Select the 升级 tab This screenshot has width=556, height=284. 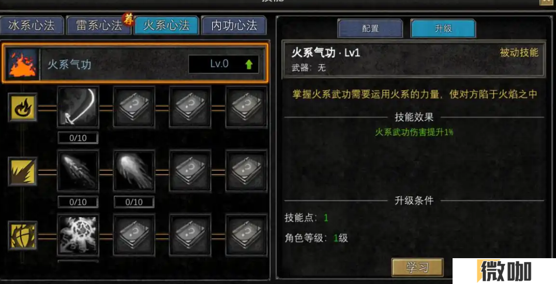(443, 28)
